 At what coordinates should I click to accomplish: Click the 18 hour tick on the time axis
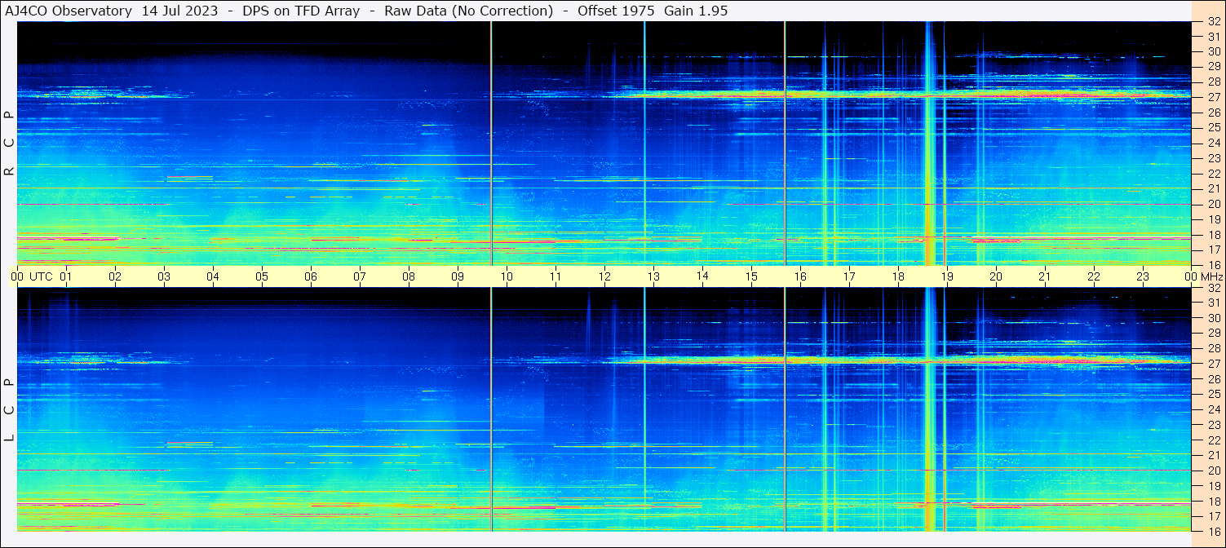click(x=898, y=276)
